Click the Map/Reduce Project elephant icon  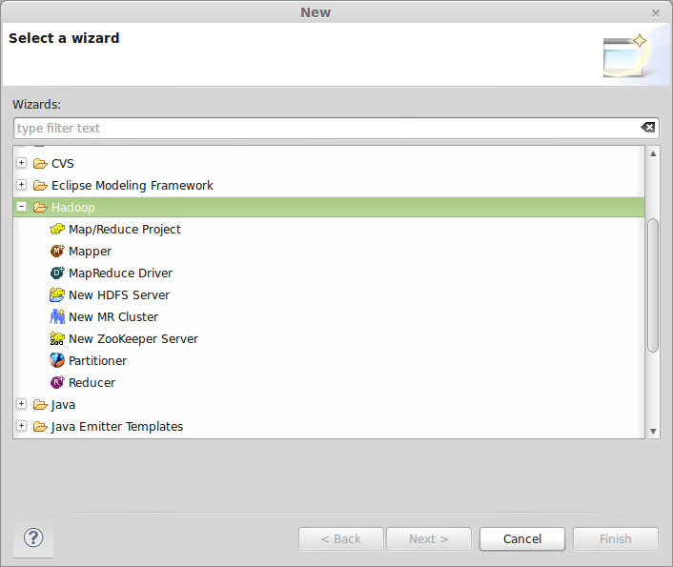tap(57, 230)
